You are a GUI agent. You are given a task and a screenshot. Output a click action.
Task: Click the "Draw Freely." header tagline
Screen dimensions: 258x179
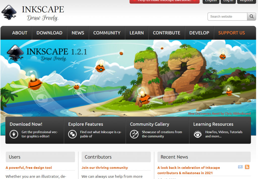click(x=43, y=18)
